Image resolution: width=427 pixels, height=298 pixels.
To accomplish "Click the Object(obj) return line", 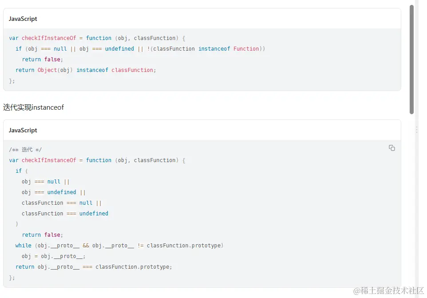I will 86,70.
